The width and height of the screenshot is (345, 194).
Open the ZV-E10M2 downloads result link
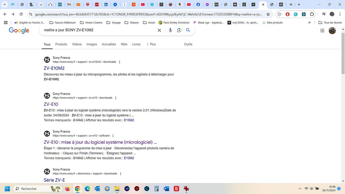[x=54, y=68]
